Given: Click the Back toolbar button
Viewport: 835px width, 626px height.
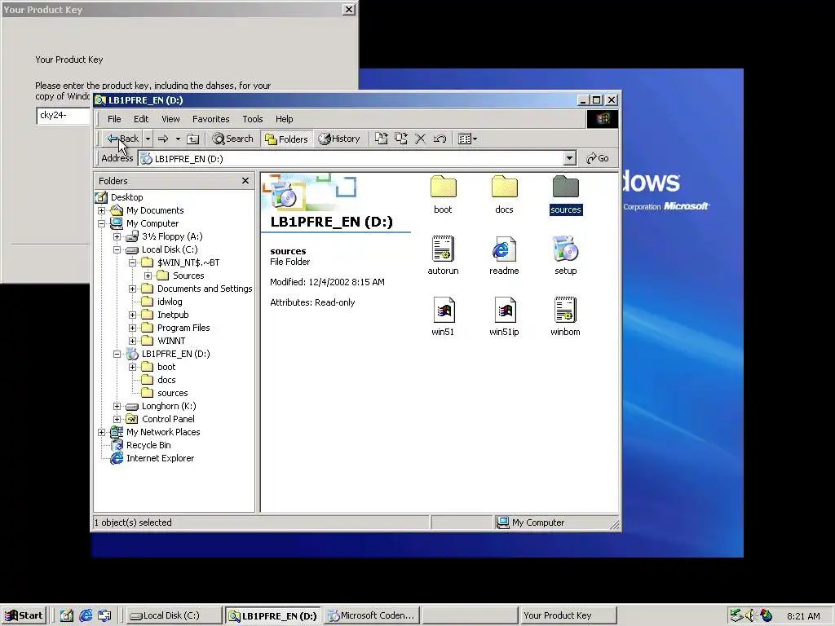Looking at the screenshot, I should pyautogui.click(x=122, y=139).
